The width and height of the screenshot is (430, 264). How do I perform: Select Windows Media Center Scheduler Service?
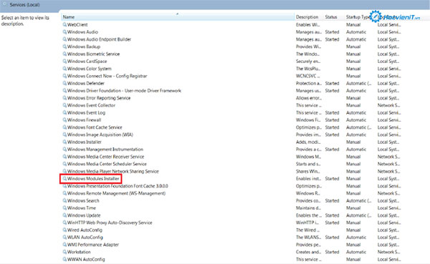[x=107, y=164]
